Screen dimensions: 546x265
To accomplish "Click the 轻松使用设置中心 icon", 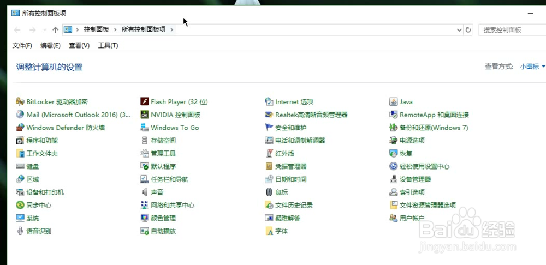I will 394,166.
